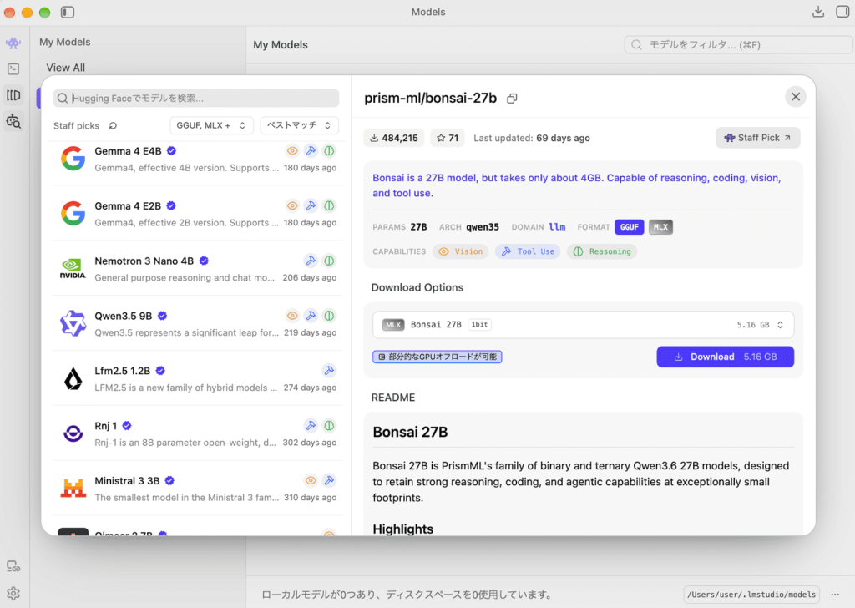Toggle the left sidebar from the title bar

(68, 12)
